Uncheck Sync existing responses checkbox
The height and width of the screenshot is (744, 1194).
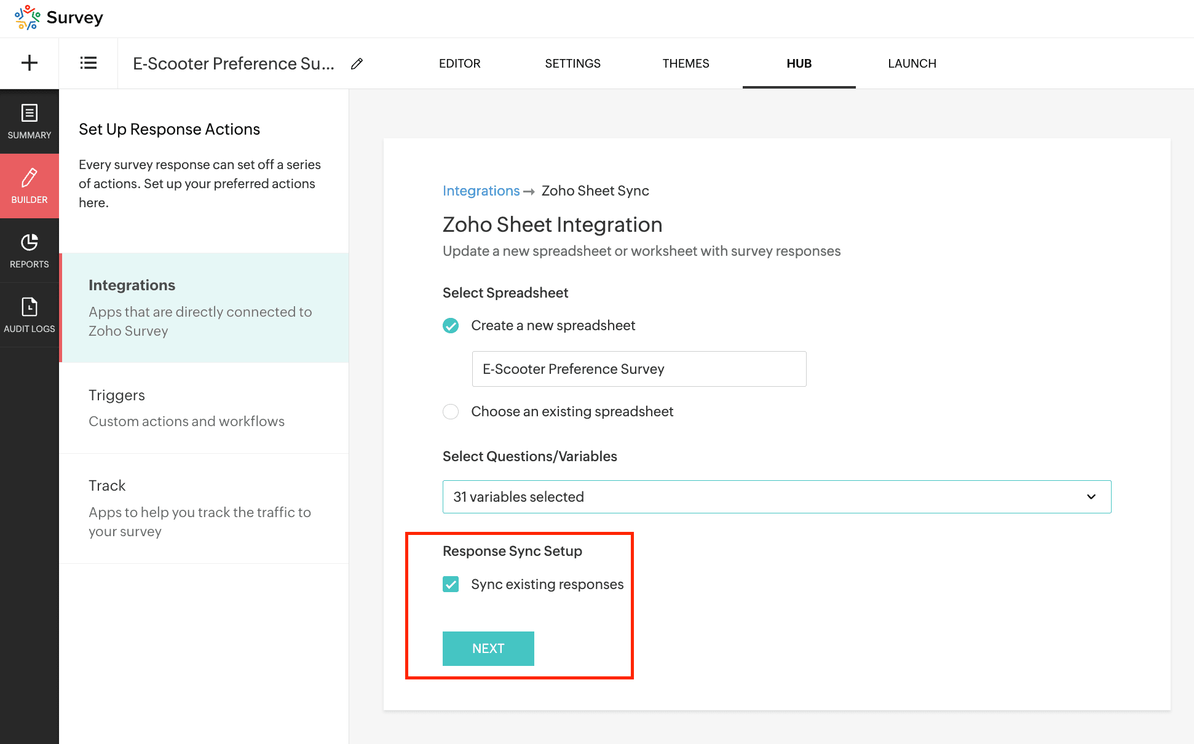(451, 584)
